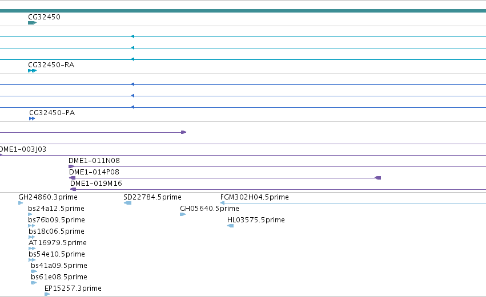Select the DME1-019M16 clone end marker

tap(73, 189)
